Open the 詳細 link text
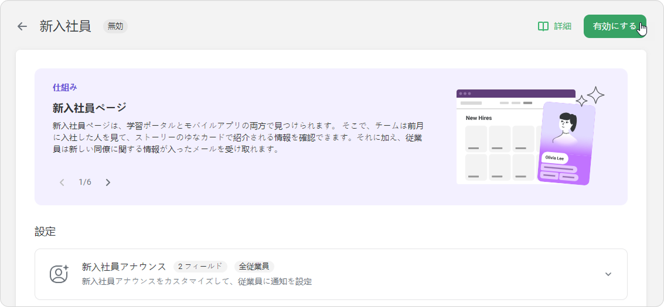The width and height of the screenshot is (664, 307). tap(563, 26)
